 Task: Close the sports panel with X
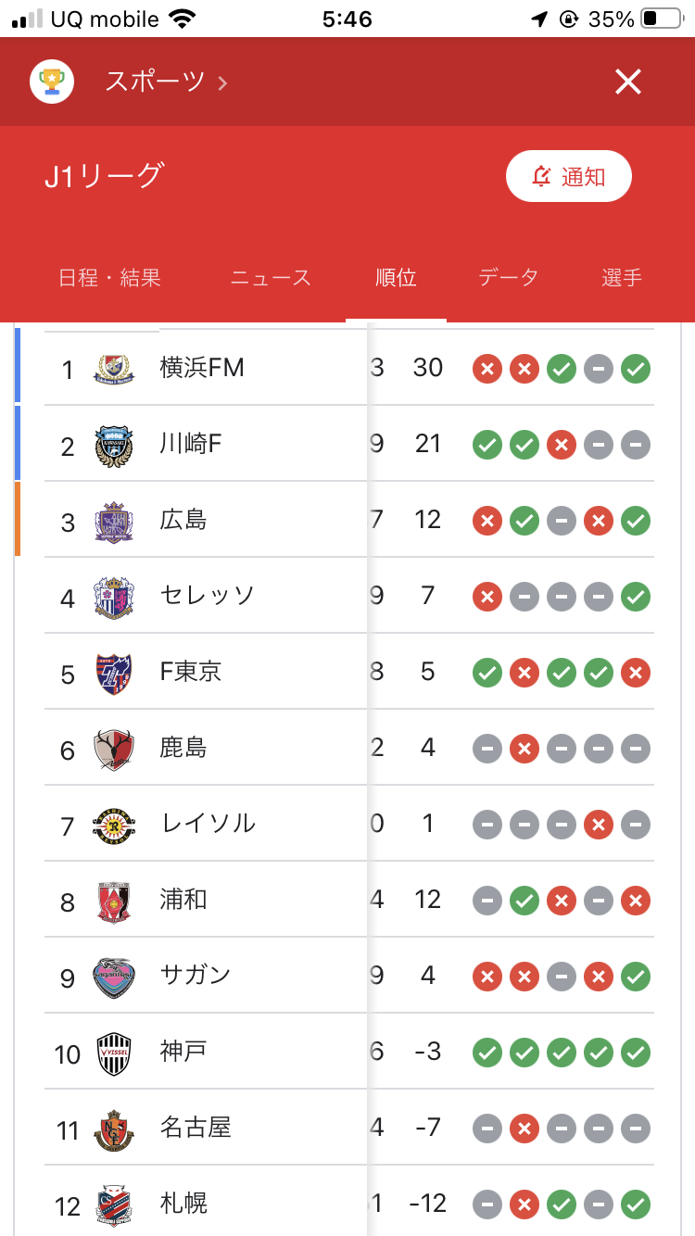(628, 82)
